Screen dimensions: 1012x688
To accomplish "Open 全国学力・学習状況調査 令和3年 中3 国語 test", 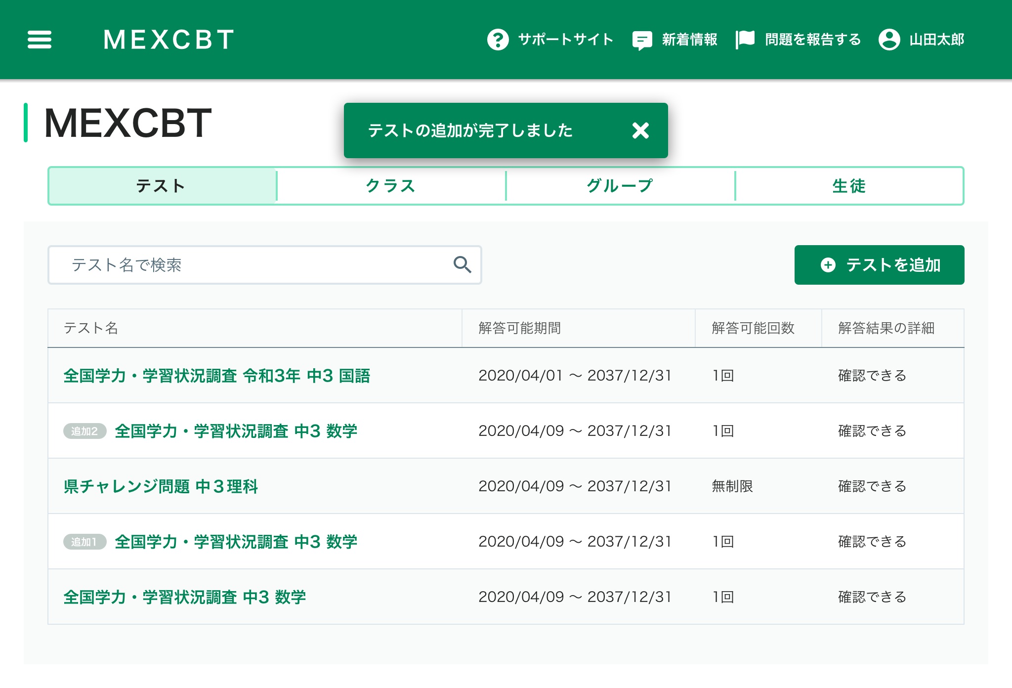I will [217, 376].
